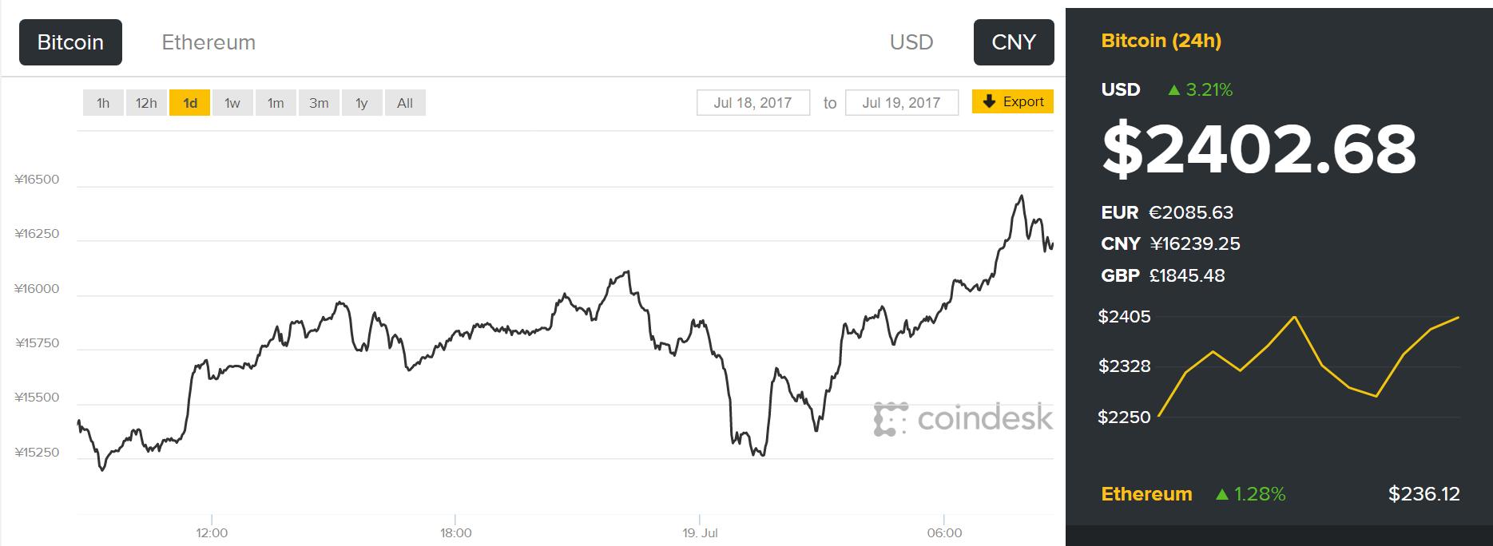This screenshot has width=1493, height=546.
Task: Click the Ethereum green up-arrow indicator
Action: (x=1221, y=495)
